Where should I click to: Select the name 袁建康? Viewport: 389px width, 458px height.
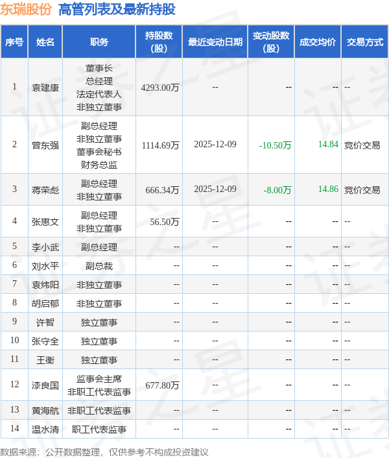pos(45,88)
